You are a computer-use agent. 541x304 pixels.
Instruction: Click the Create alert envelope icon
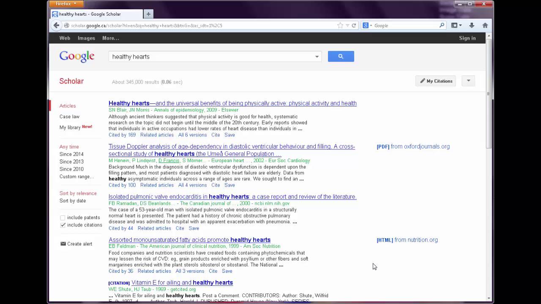tap(63, 244)
